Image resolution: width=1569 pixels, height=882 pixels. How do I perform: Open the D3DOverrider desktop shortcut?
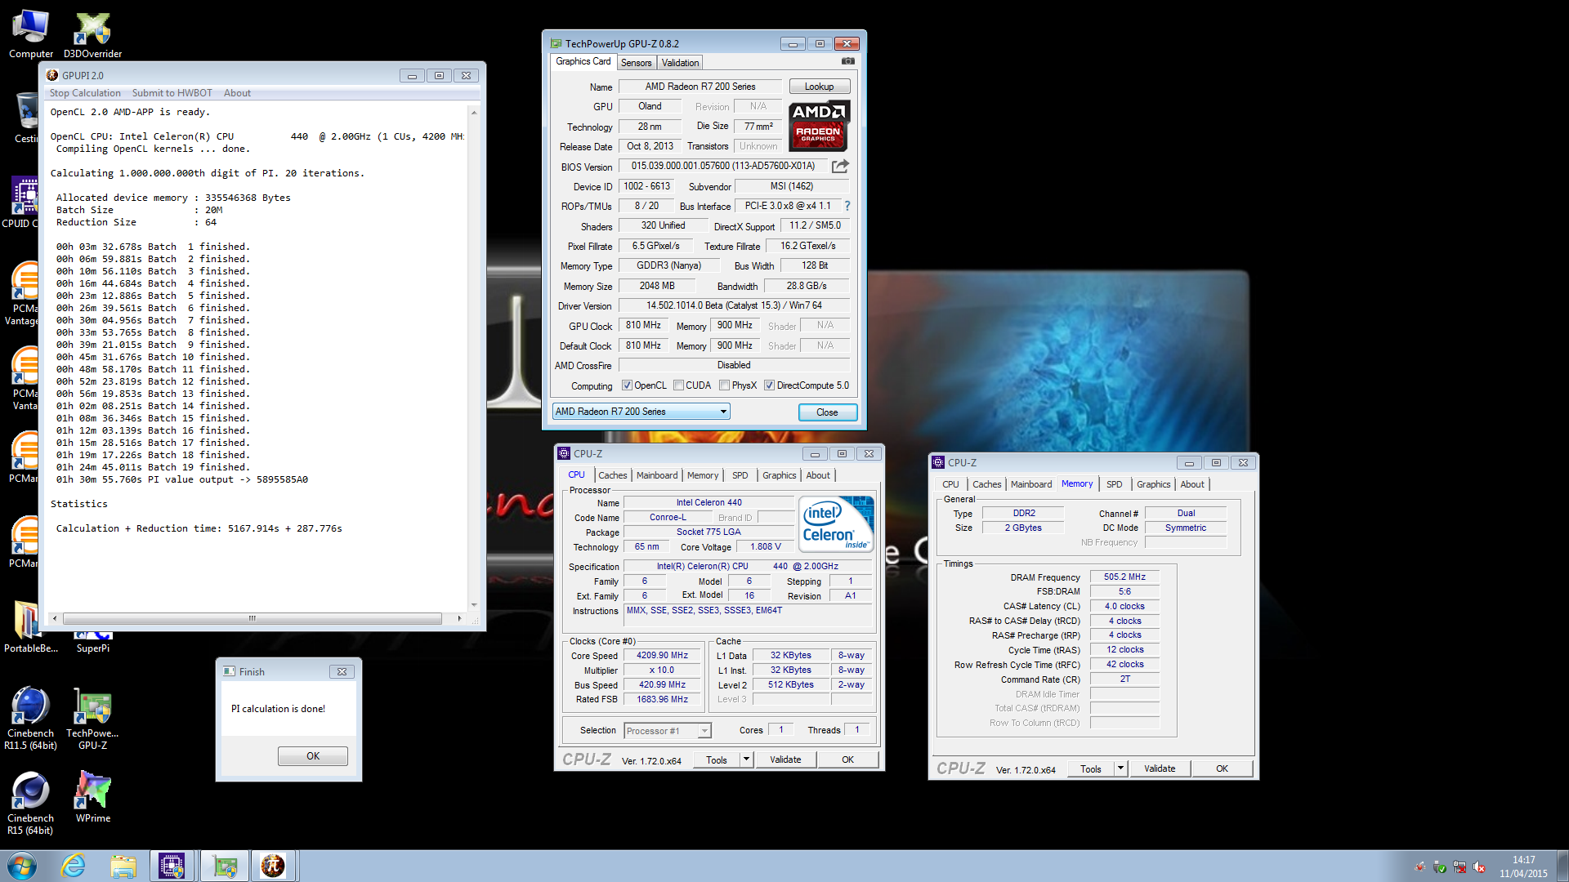pyautogui.click(x=92, y=34)
